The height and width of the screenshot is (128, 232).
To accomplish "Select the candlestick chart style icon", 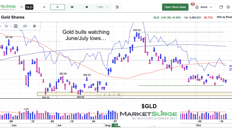I will 25,26.
